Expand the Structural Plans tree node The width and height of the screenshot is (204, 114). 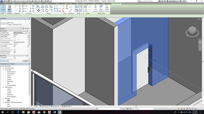point(3,68)
